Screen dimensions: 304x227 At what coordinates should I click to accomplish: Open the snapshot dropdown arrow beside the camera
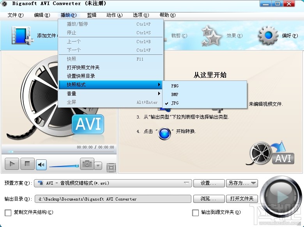click(98, 166)
